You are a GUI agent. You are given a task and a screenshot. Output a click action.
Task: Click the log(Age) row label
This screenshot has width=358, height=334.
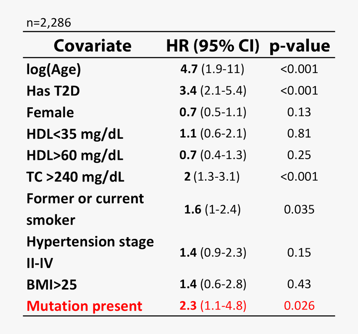click(x=53, y=69)
